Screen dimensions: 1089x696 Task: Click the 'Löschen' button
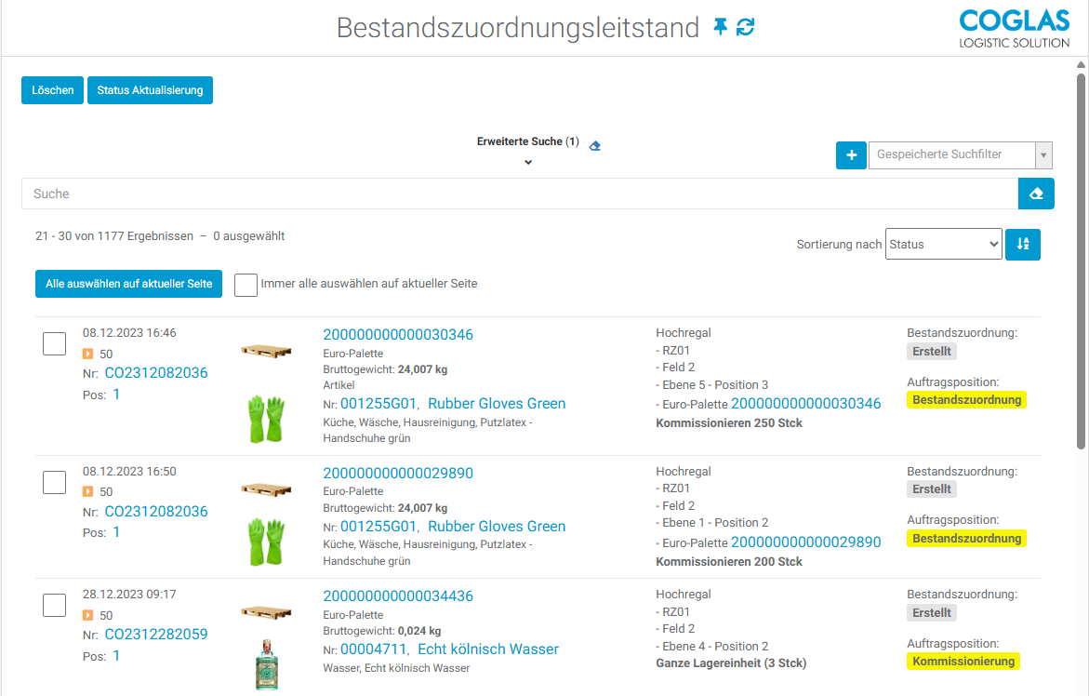[x=53, y=90]
